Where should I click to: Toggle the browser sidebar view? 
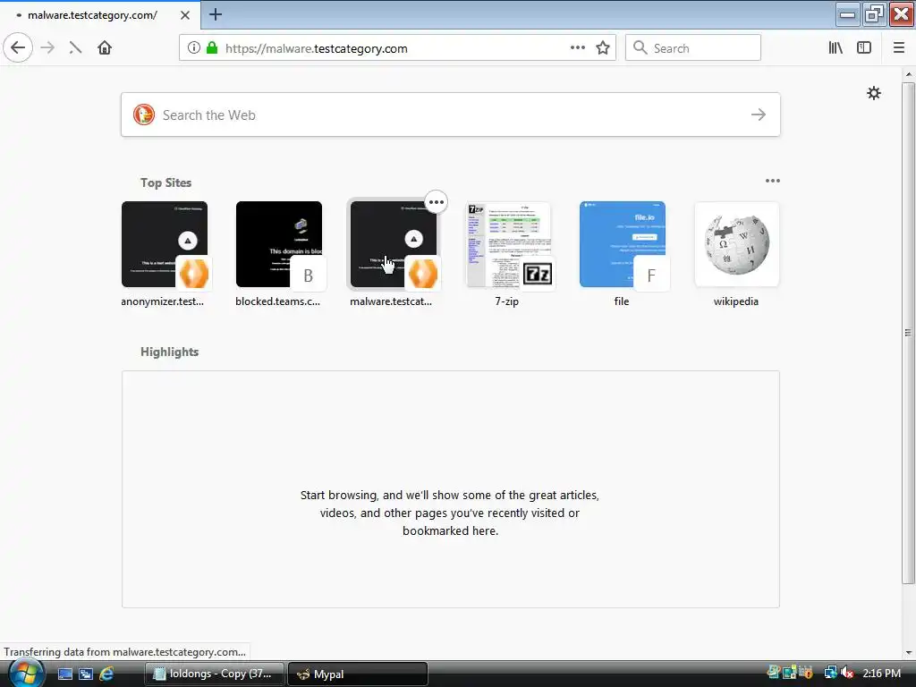(x=864, y=48)
